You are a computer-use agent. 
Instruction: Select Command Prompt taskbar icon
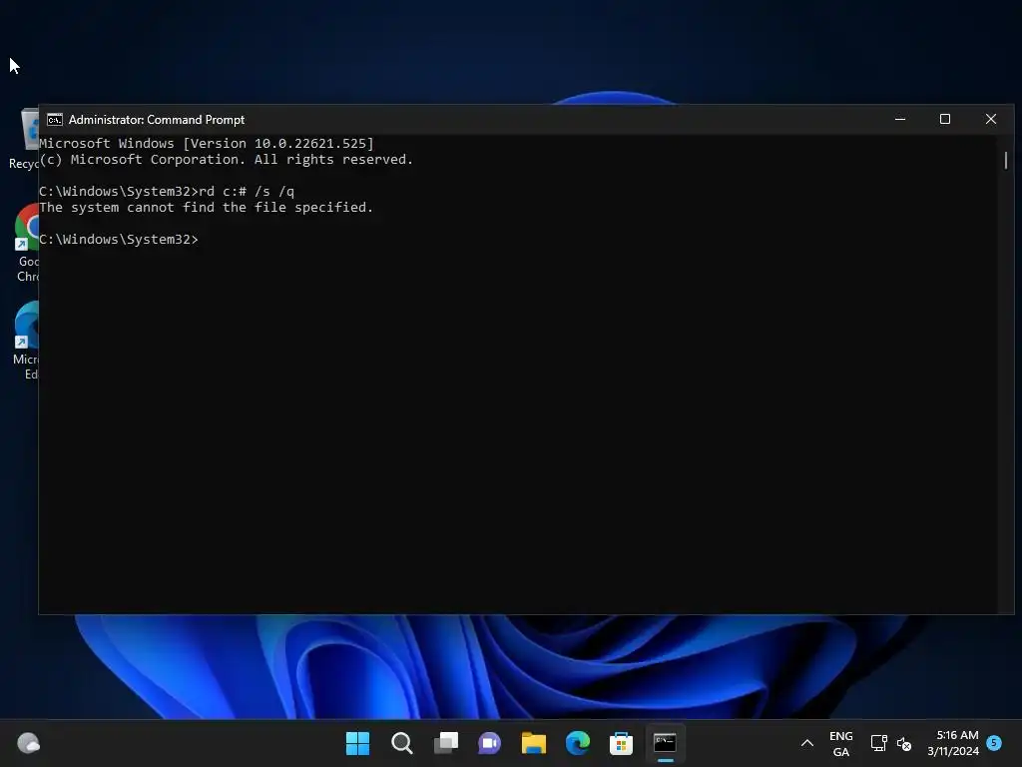[665, 743]
